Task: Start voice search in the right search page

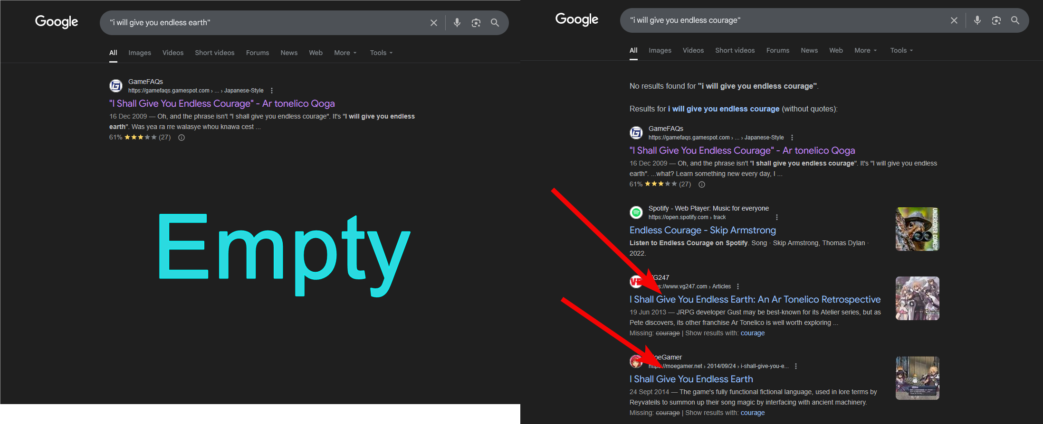Action: tap(977, 20)
